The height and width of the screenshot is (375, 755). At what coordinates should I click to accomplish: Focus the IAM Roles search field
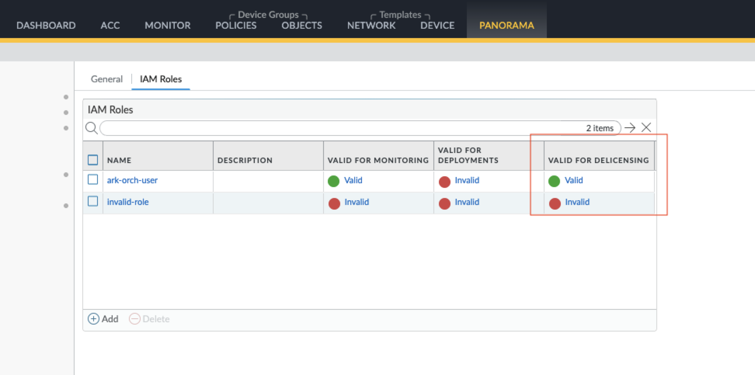342,128
